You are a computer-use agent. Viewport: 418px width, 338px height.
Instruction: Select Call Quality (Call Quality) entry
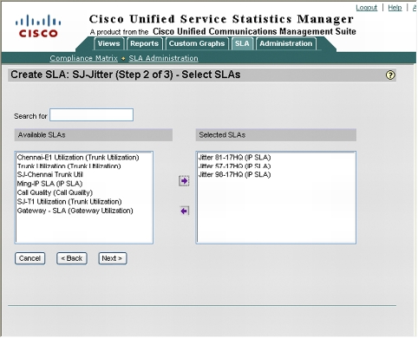pos(55,192)
